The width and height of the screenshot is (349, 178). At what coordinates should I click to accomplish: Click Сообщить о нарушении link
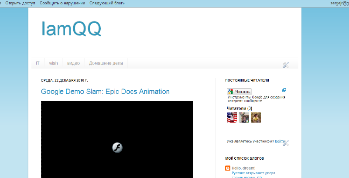click(x=62, y=3)
